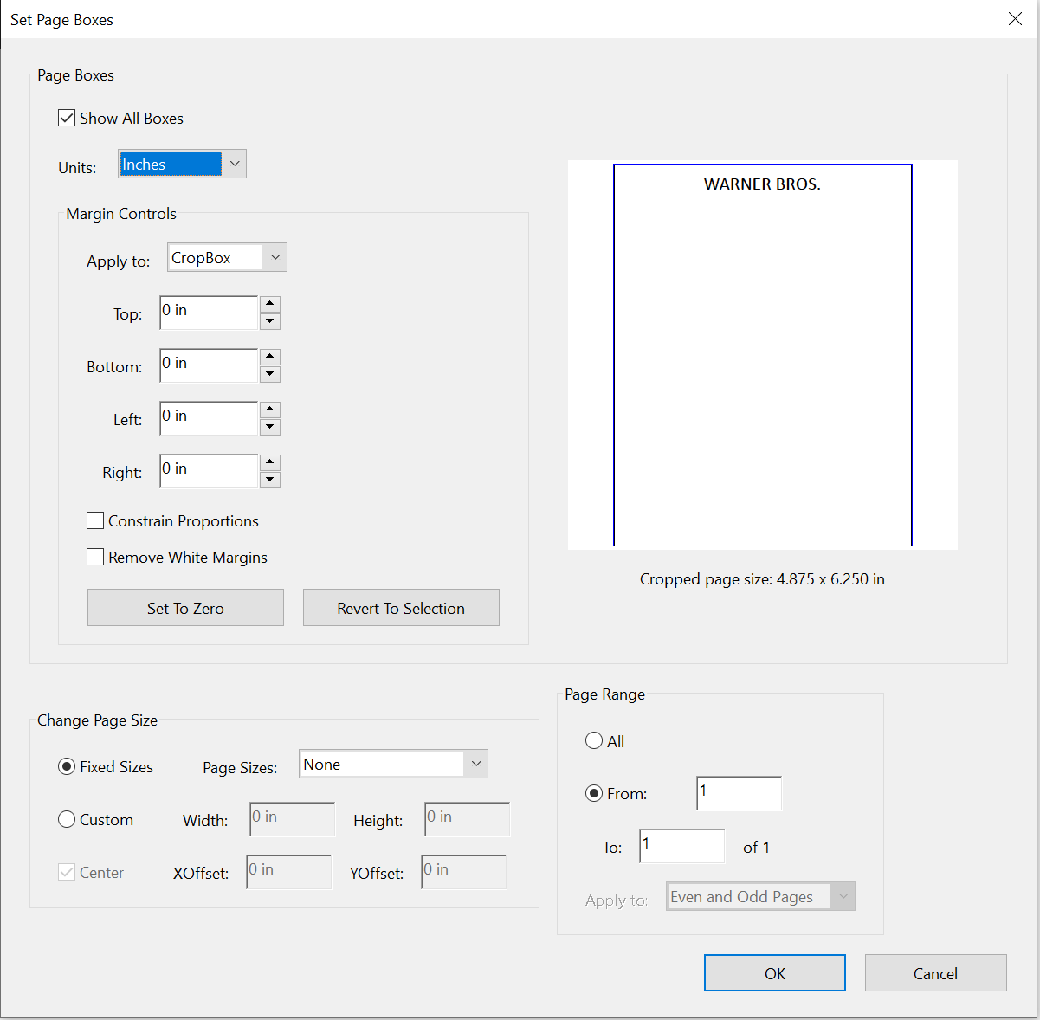1040x1020 pixels.
Task: Click the Top margin input field
Action: click(x=209, y=313)
